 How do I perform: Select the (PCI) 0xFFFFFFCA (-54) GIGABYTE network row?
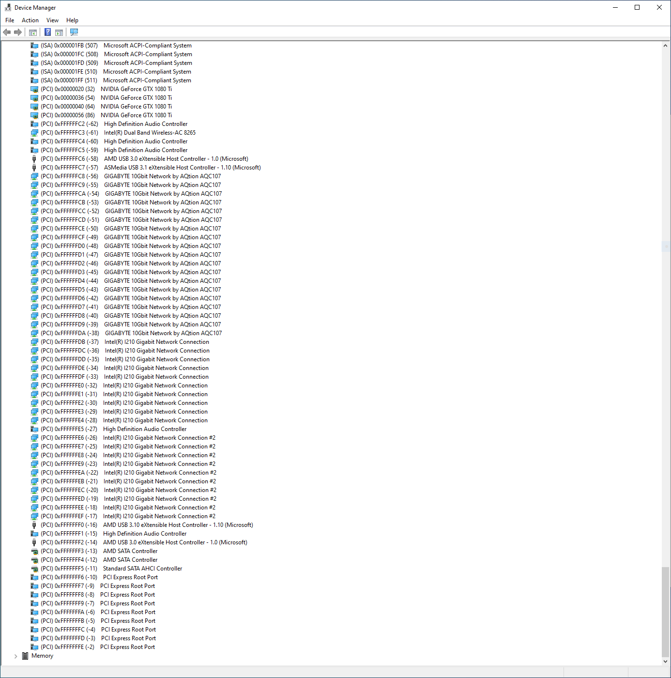[x=131, y=194]
